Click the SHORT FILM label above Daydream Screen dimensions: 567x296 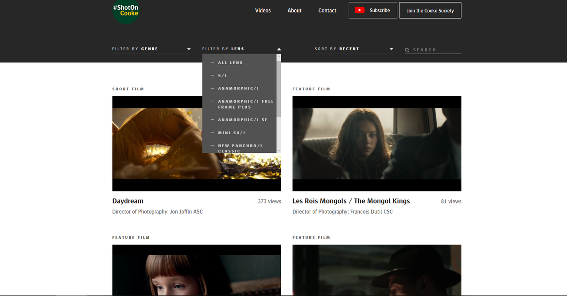128,89
